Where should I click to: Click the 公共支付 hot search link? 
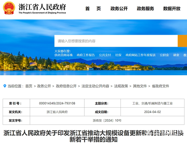tap(105, 55)
